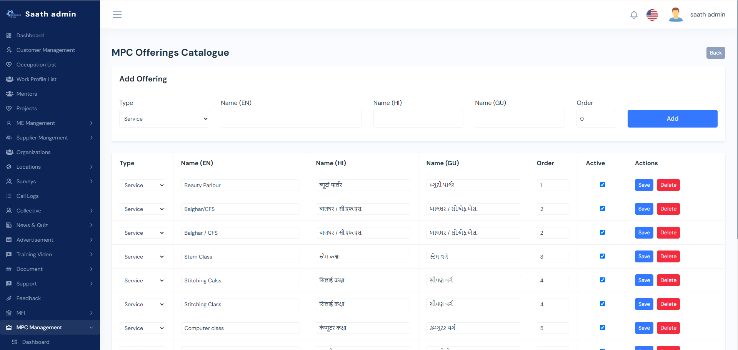Click the Order field in Add Offering

[596, 119]
